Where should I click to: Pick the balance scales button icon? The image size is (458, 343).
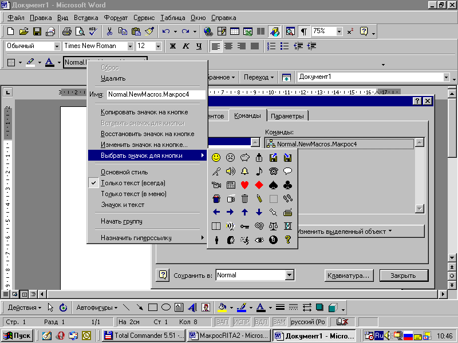tap(274, 226)
